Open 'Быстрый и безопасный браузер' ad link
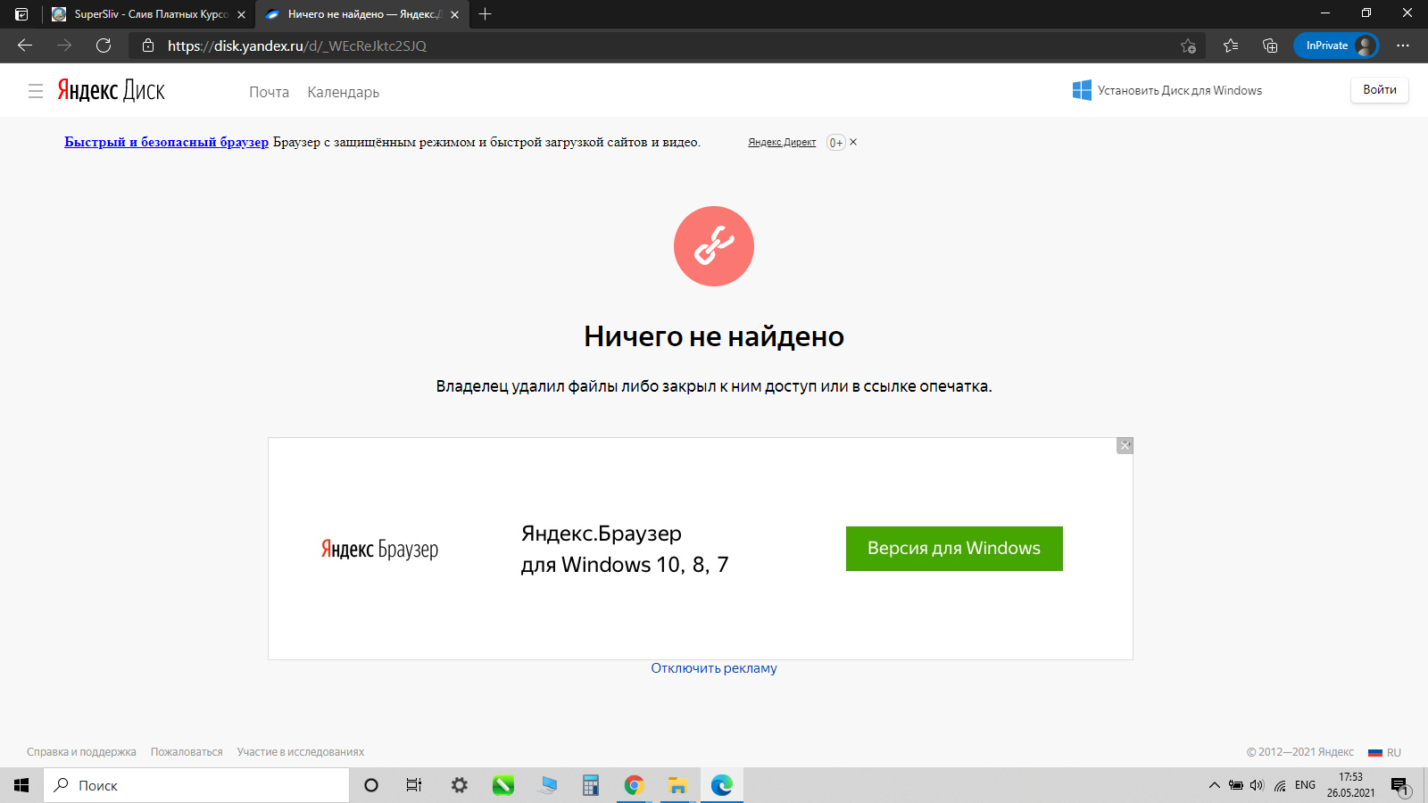The height and width of the screenshot is (803, 1428). click(166, 142)
